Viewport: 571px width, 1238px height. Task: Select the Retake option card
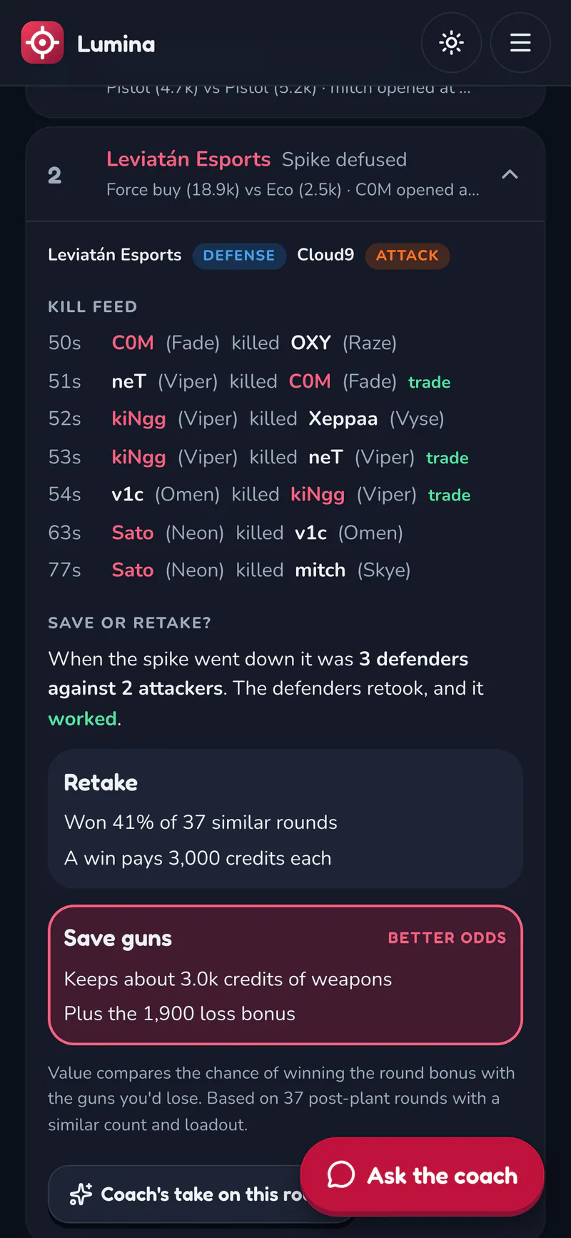click(x=285, y=819)
